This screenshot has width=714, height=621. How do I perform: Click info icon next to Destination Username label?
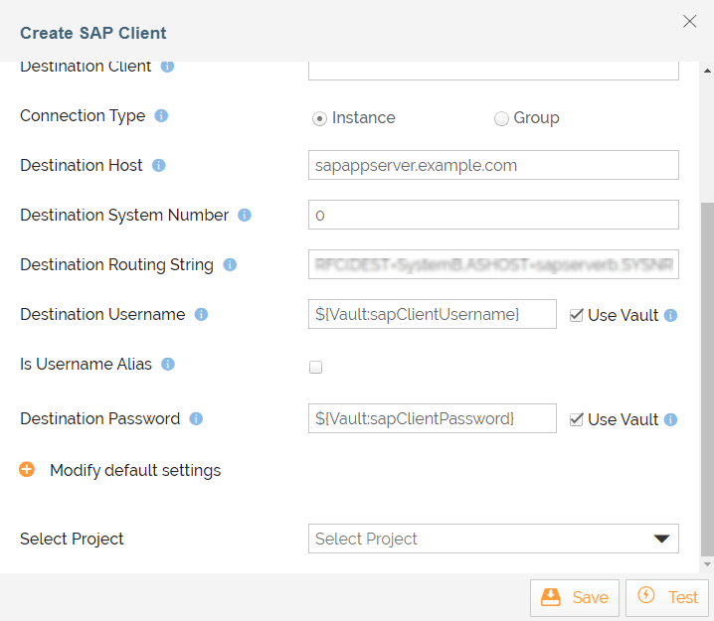coord(201,315)
